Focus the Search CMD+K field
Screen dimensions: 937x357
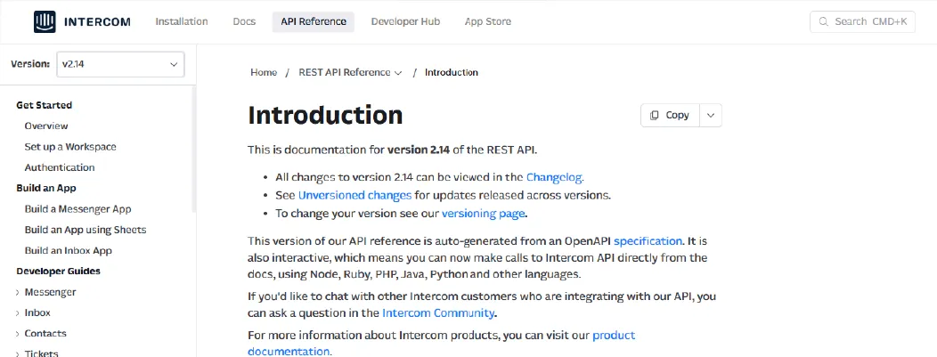coord(862,21)
